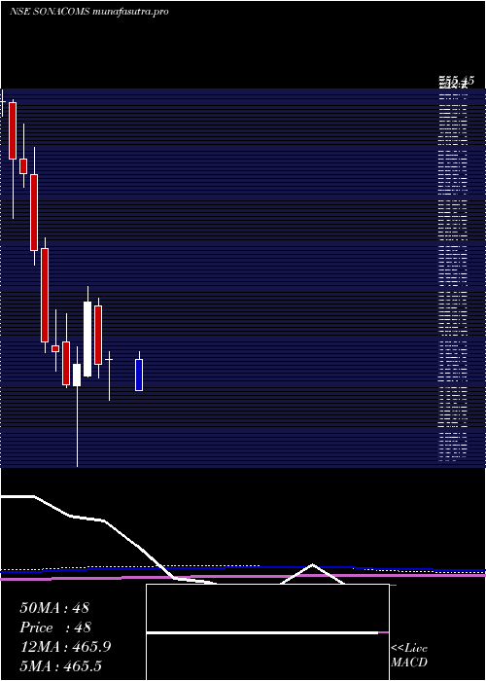Select the 50MA : 48 reading

coord(54,608)
